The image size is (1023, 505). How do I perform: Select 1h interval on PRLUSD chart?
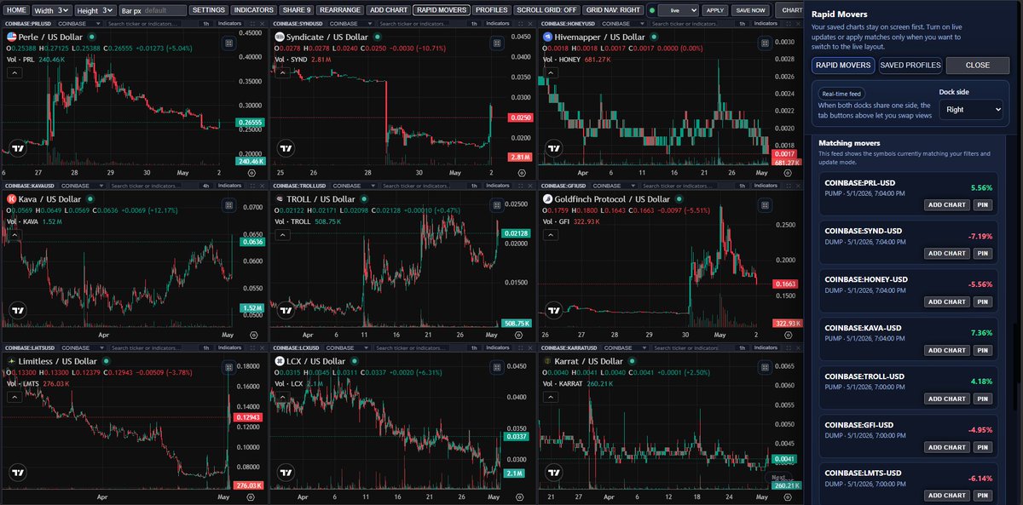click(205, 22)
